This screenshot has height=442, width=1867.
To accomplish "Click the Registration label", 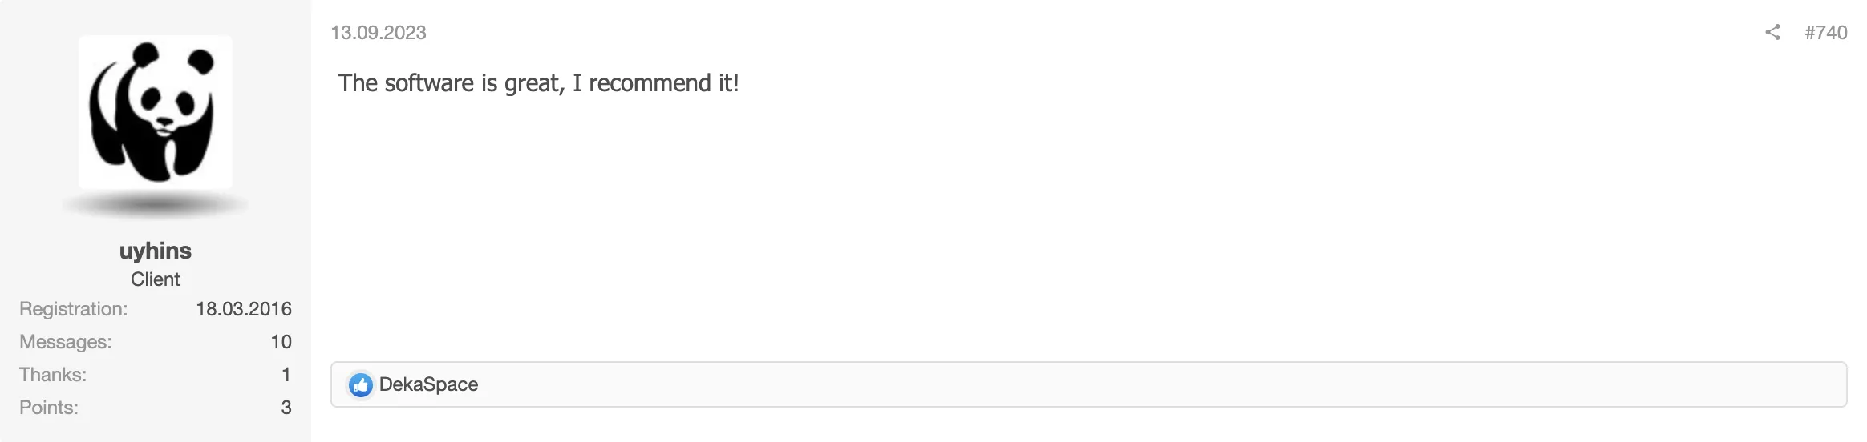I will [73, 309].
